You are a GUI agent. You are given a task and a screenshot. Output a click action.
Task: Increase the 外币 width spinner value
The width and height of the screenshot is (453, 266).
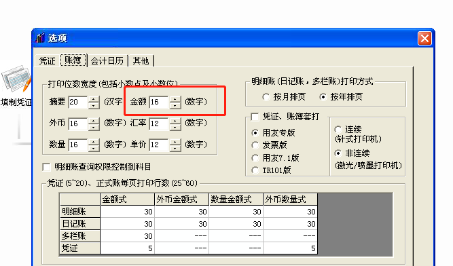94,121
